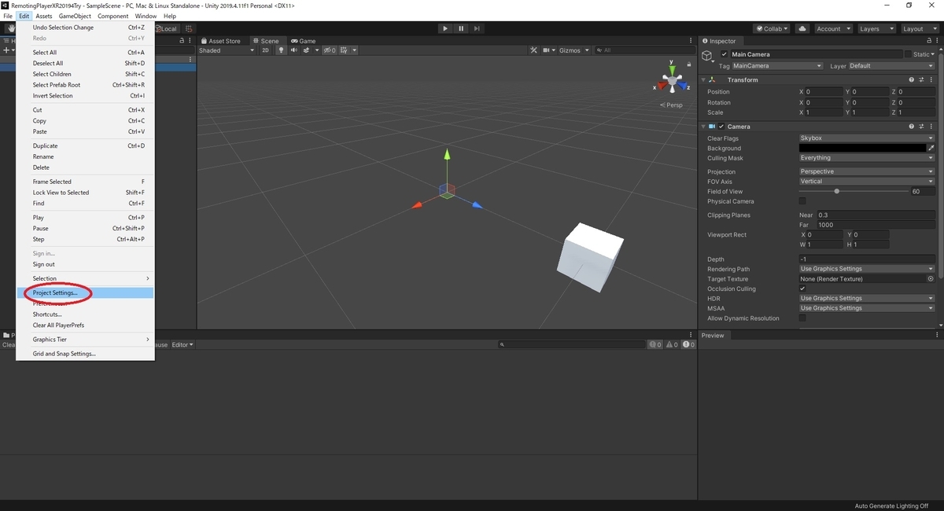Click the Inspector lock icon
The image size is (944, 511).
tap(928, 41)
